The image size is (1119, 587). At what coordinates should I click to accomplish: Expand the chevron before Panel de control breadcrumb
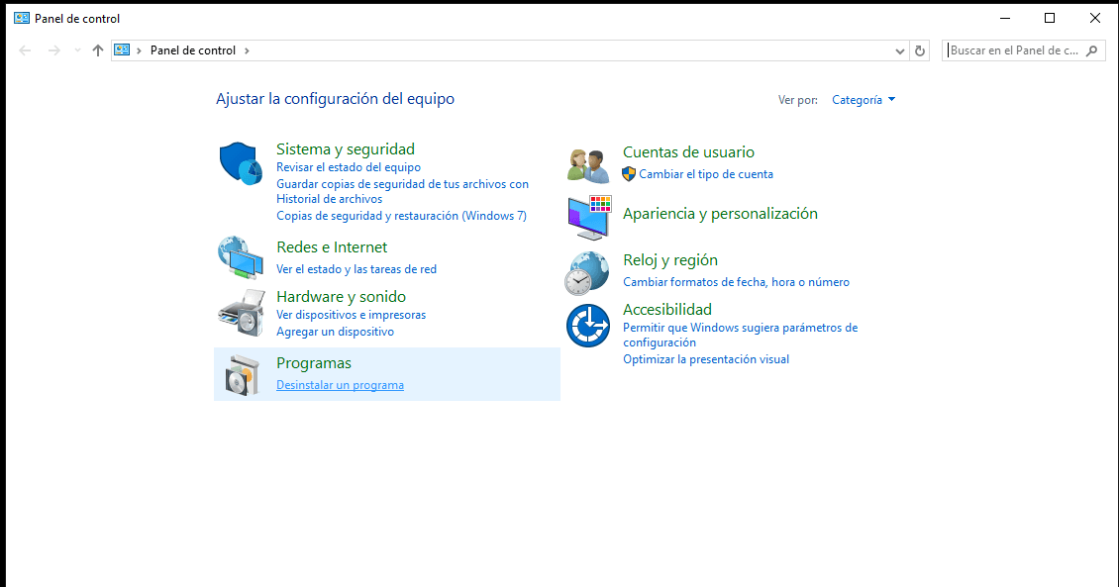[140, 50]
